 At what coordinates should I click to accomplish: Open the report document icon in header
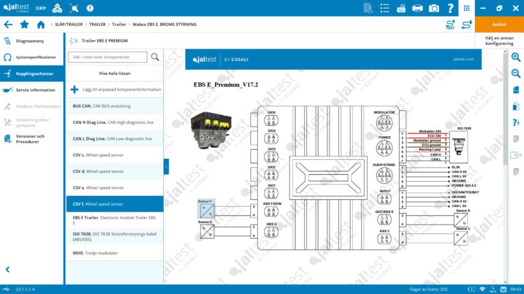click(368, 8)
